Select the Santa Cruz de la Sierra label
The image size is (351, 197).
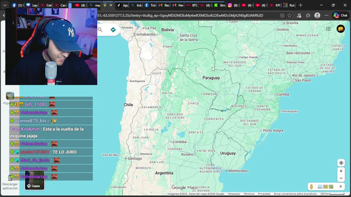tap(188, 37)
